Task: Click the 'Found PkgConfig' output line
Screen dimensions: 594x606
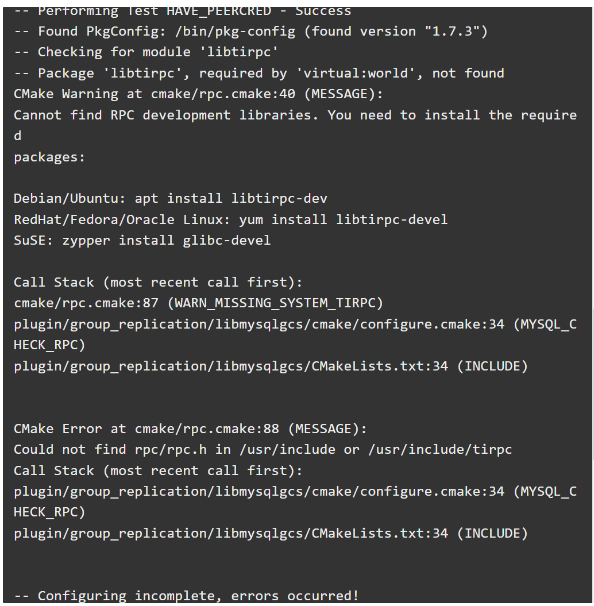Action: coord(251,31)
